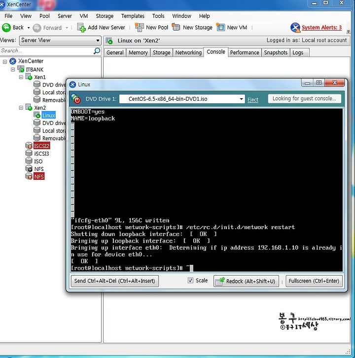Click the Redock button
355x358 pixels.
point(246,281)
